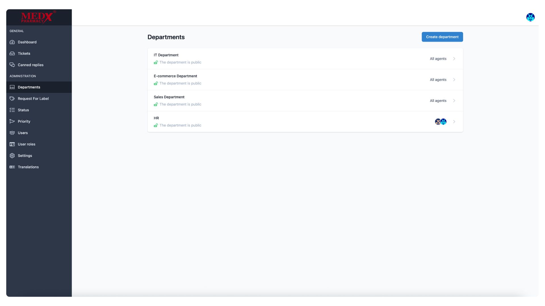This screenshot has width=545, height=306.
Task: Select Departments in the sidebar
Action: click(39, 87)
